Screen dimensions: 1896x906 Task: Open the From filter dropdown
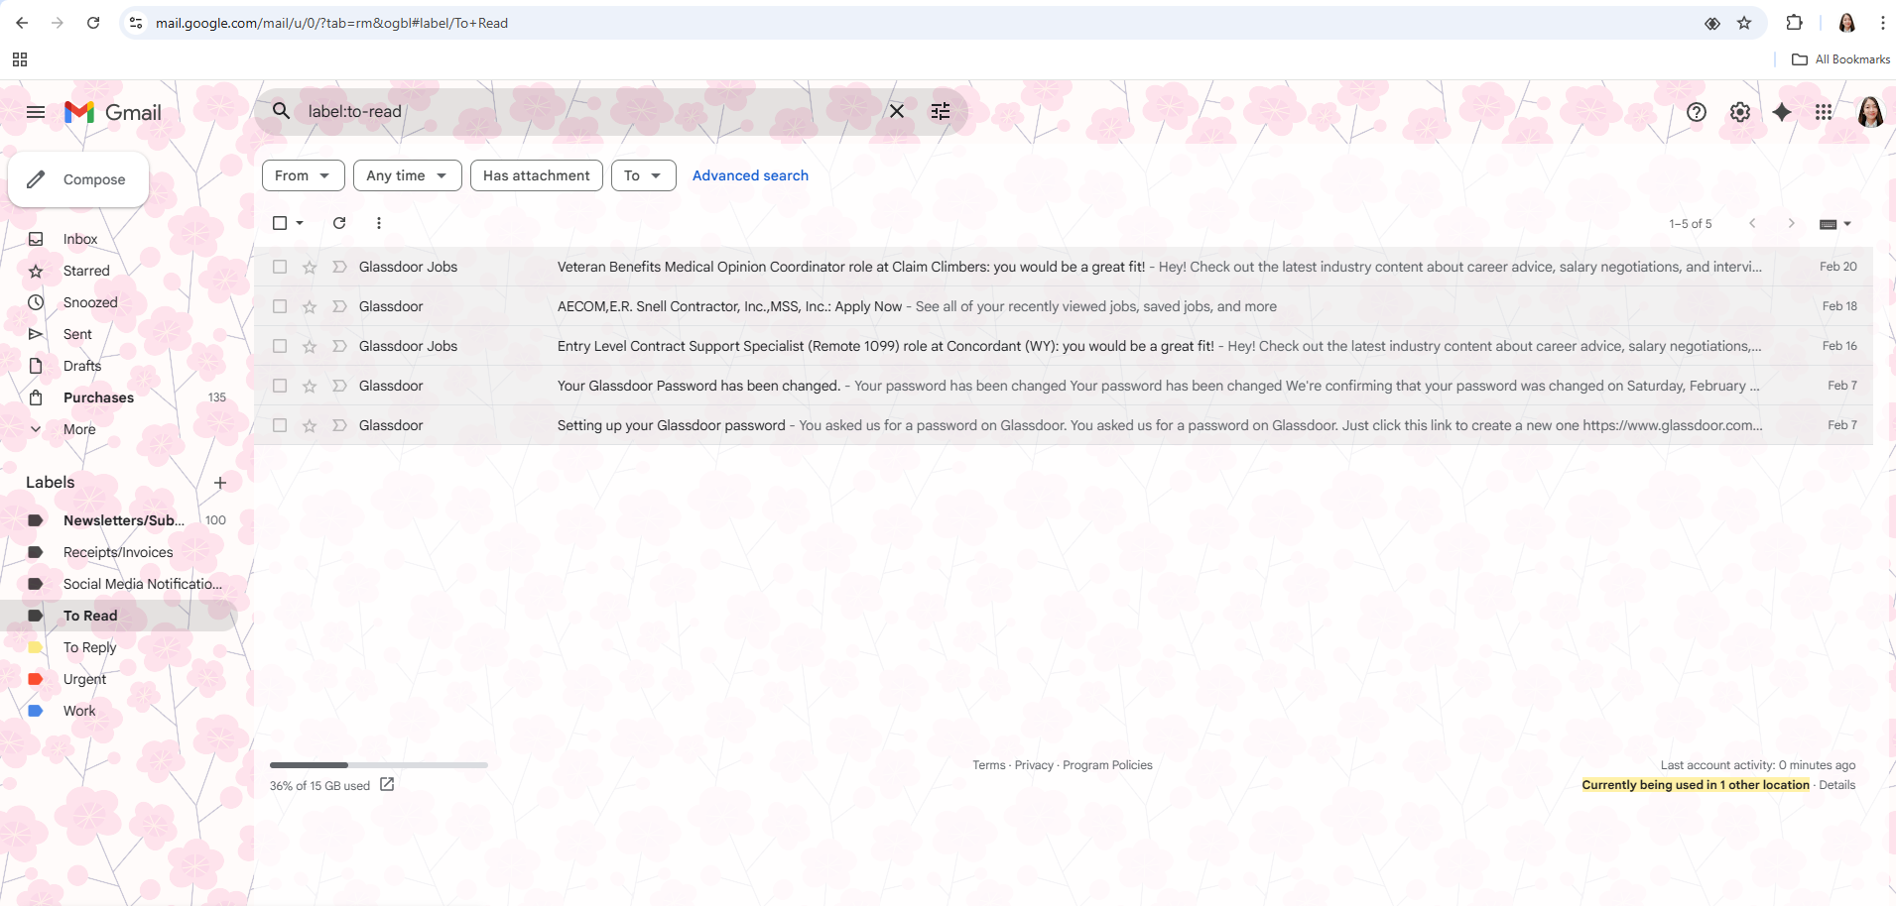click(303, 175)
